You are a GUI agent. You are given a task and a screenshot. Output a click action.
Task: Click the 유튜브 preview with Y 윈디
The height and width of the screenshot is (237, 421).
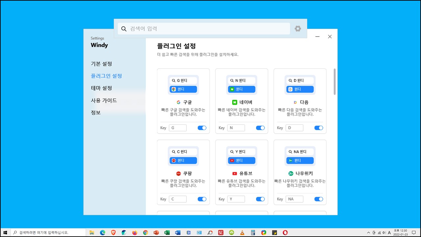point(241,156)
